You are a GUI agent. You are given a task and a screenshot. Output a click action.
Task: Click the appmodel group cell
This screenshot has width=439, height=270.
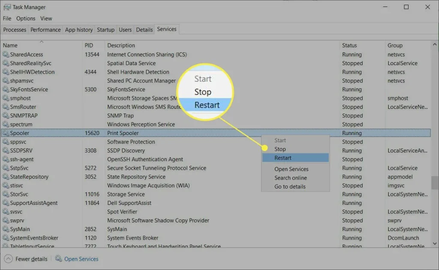coord(400,177)
